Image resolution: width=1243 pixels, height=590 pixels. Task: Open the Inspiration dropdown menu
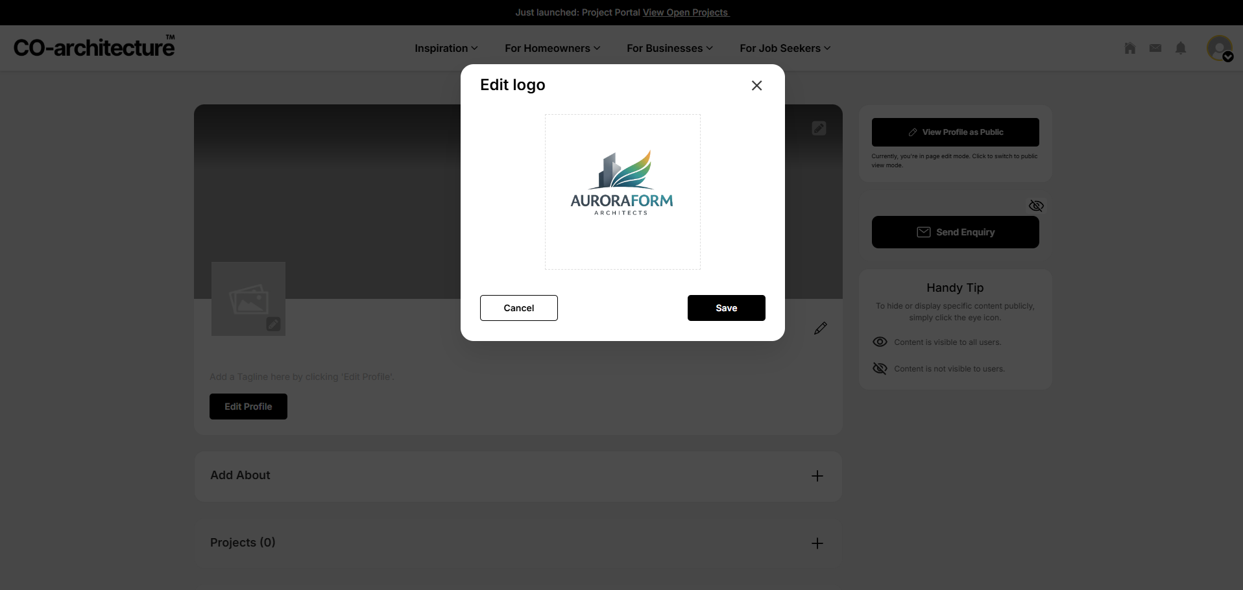[x=446, y=48]
